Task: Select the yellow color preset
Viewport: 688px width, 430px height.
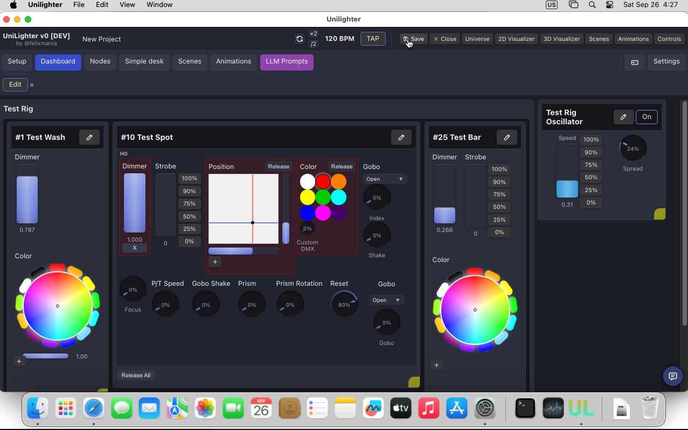Action: click(x=307, y=198)
